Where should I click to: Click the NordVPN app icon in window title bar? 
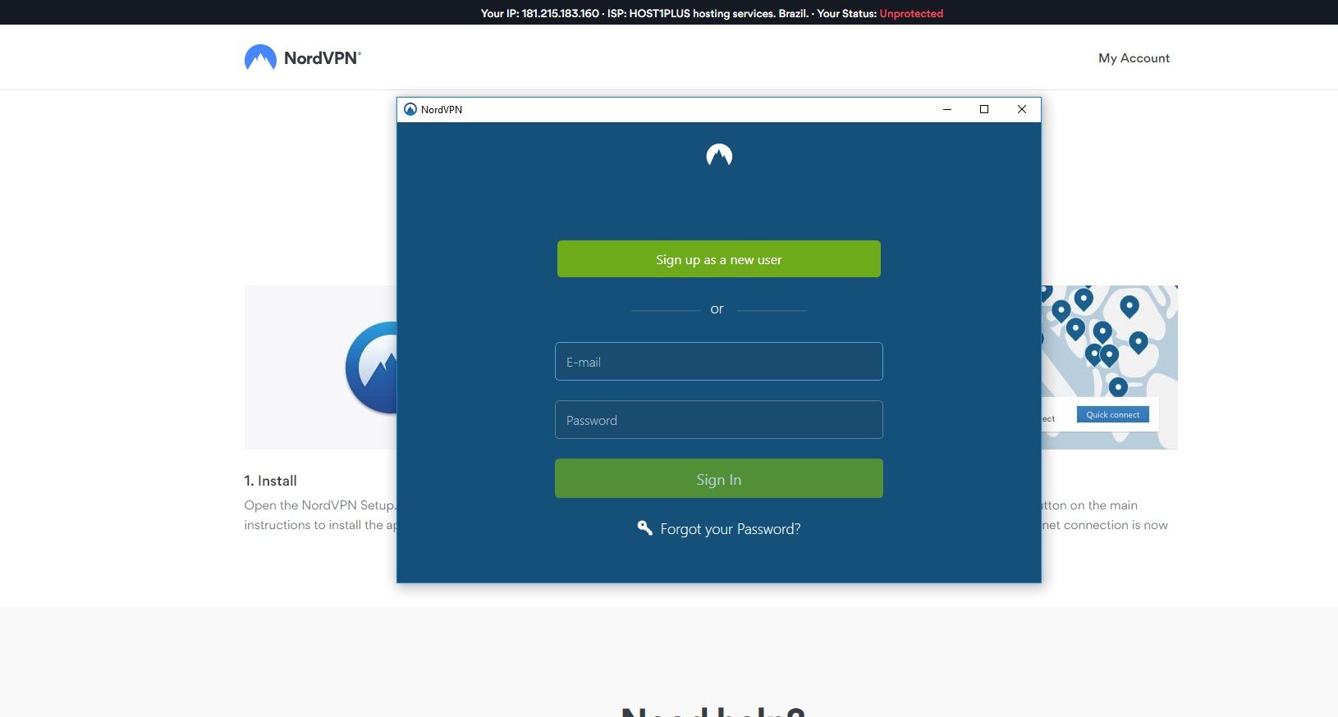pos(410,109)
